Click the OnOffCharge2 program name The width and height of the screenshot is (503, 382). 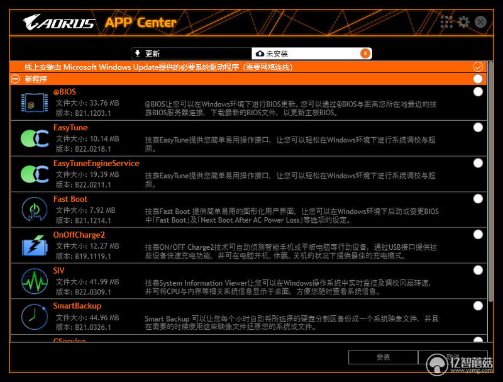[79, 235]
